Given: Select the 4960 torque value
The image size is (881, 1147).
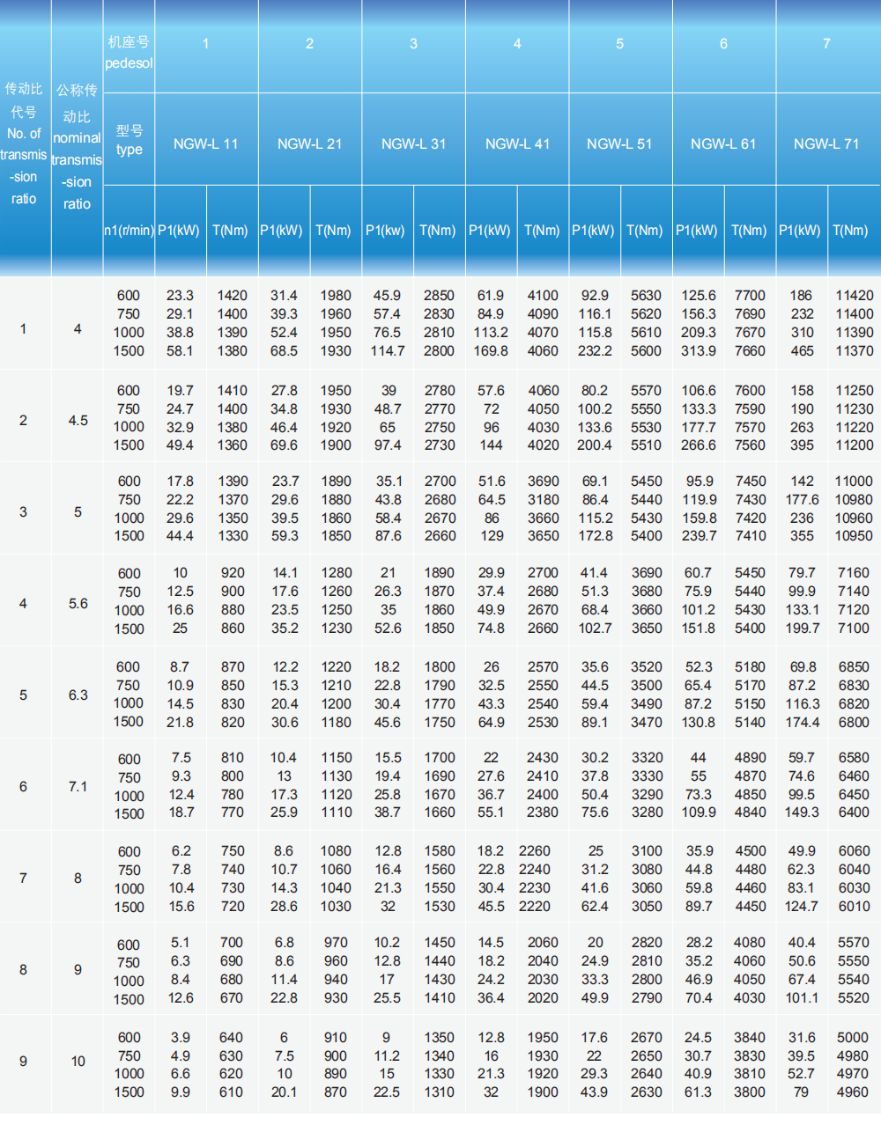Looking at the screenshot, I should (852, 1092).
